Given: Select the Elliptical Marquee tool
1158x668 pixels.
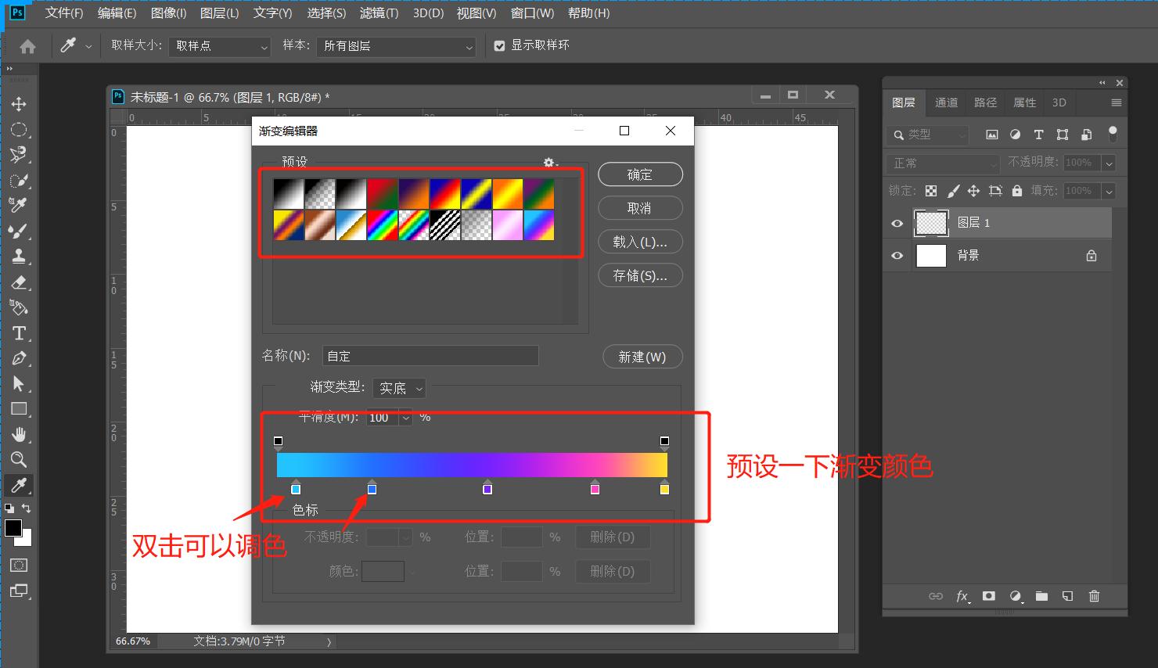Looking at the screenshot, I should click(19, 129).
